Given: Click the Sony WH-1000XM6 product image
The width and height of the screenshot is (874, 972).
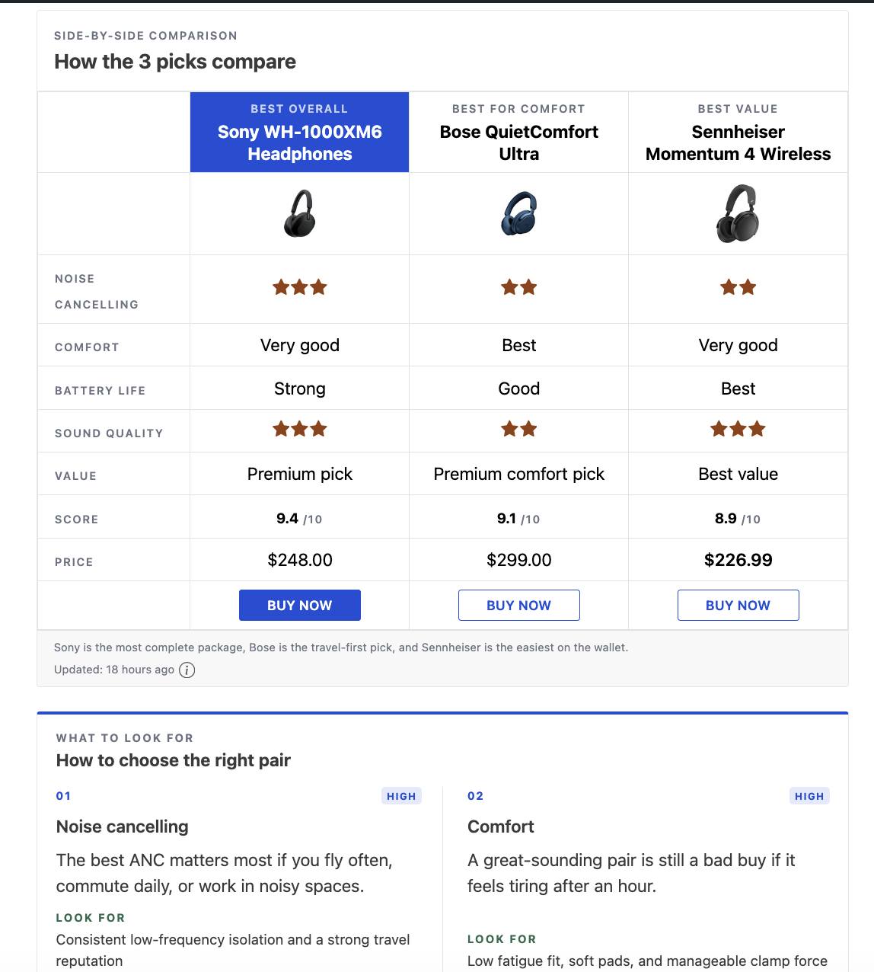Looking at the screenshot, I should [299, 214].
